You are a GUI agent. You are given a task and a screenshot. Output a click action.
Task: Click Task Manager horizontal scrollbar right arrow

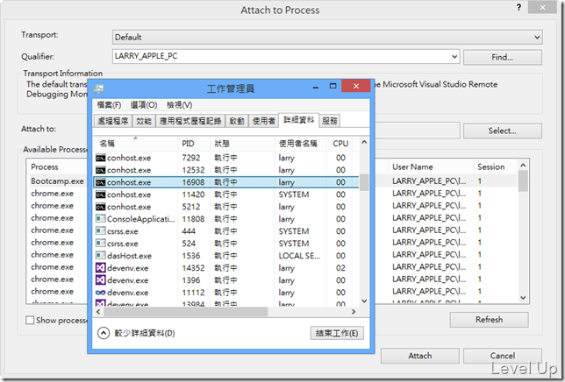coord(354,312)
